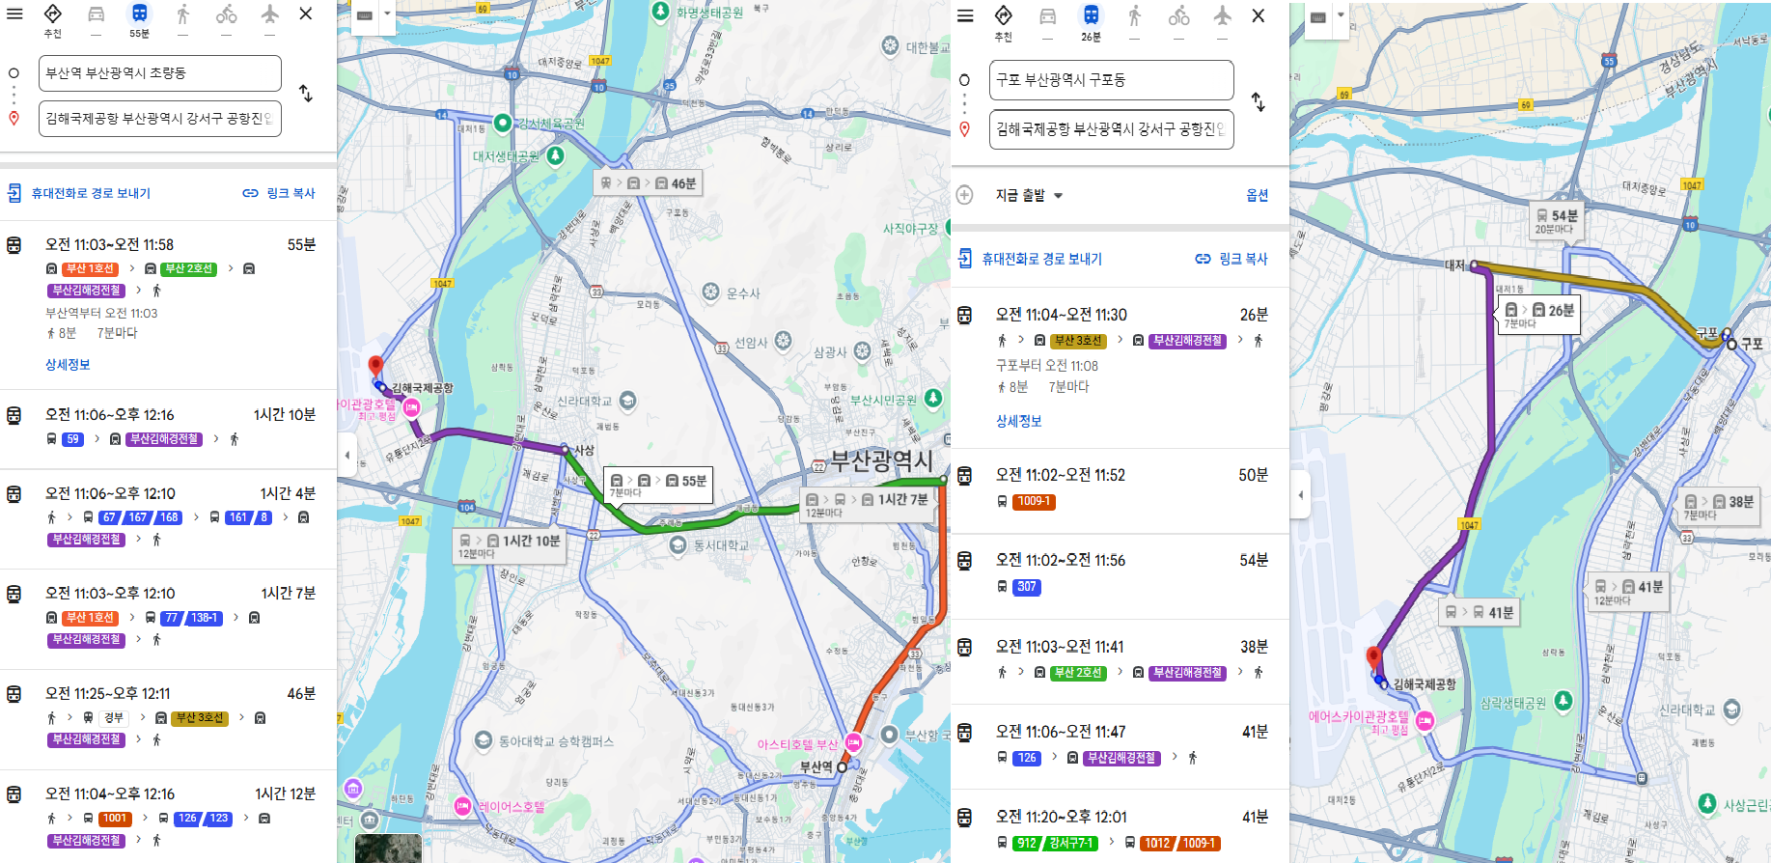Open the hamburger menu in the left panel

coord(15,14)
